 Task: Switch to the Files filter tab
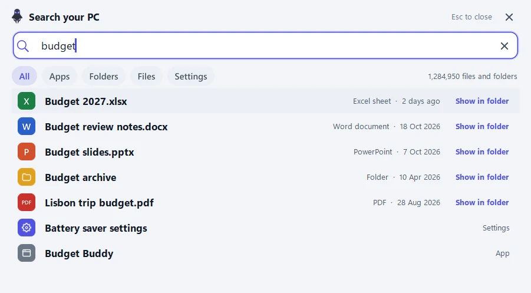[x=146, y=76]
